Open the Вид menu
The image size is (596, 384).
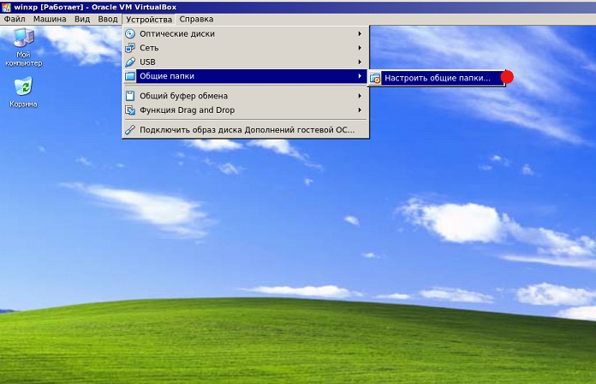82,19
